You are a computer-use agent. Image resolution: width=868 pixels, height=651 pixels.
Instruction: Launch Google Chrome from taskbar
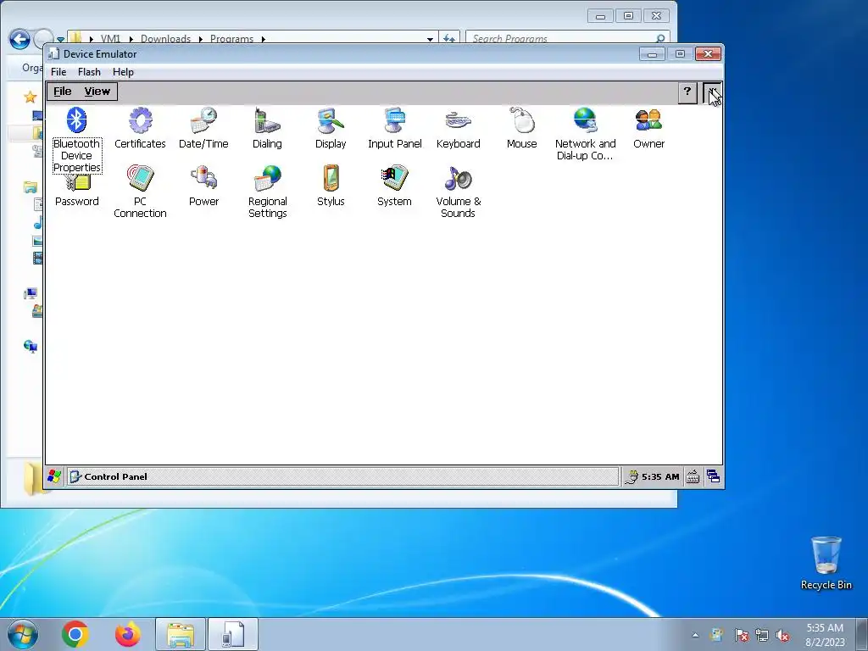pos(75,634)
